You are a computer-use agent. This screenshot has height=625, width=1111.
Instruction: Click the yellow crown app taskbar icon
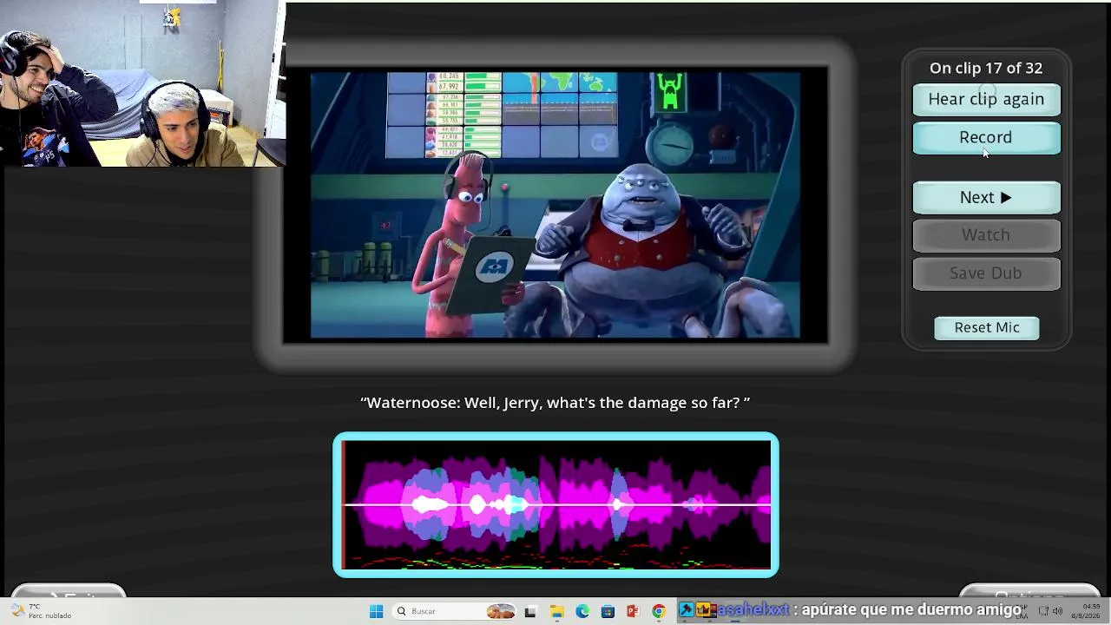[704, 610]
